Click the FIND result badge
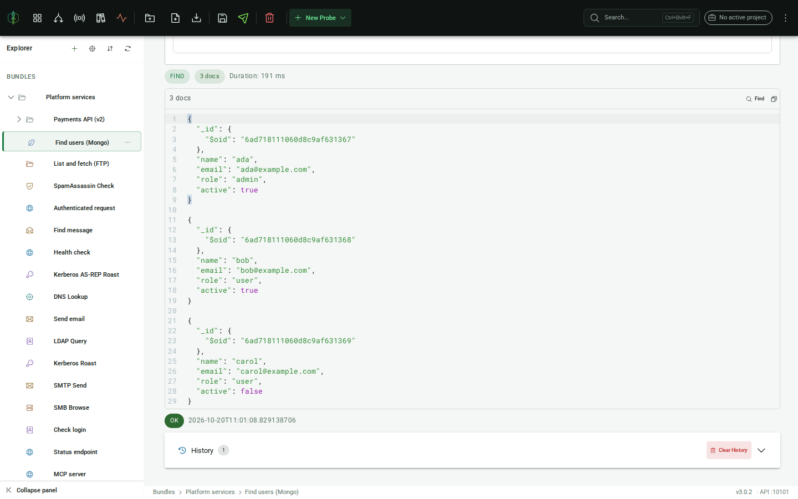 (x=177, y=76)
